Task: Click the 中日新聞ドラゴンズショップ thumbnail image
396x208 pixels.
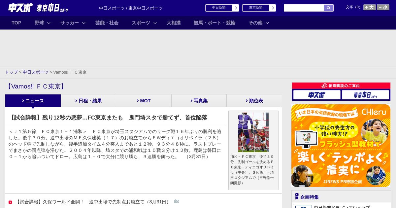Action: point(303,207)
